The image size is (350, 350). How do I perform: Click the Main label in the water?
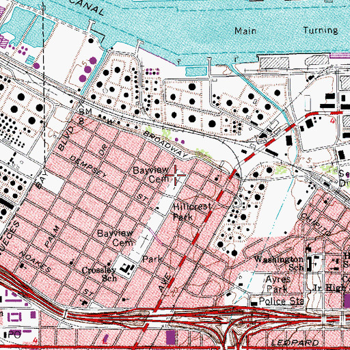click(x=245, y=31)
